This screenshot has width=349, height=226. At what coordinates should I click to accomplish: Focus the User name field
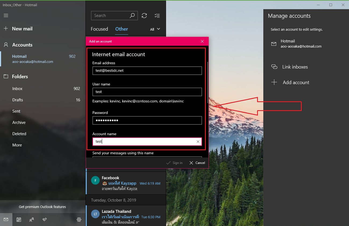click(x=147, y=92)
